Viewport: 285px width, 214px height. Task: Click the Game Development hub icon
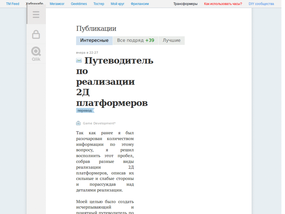point(78,123)
